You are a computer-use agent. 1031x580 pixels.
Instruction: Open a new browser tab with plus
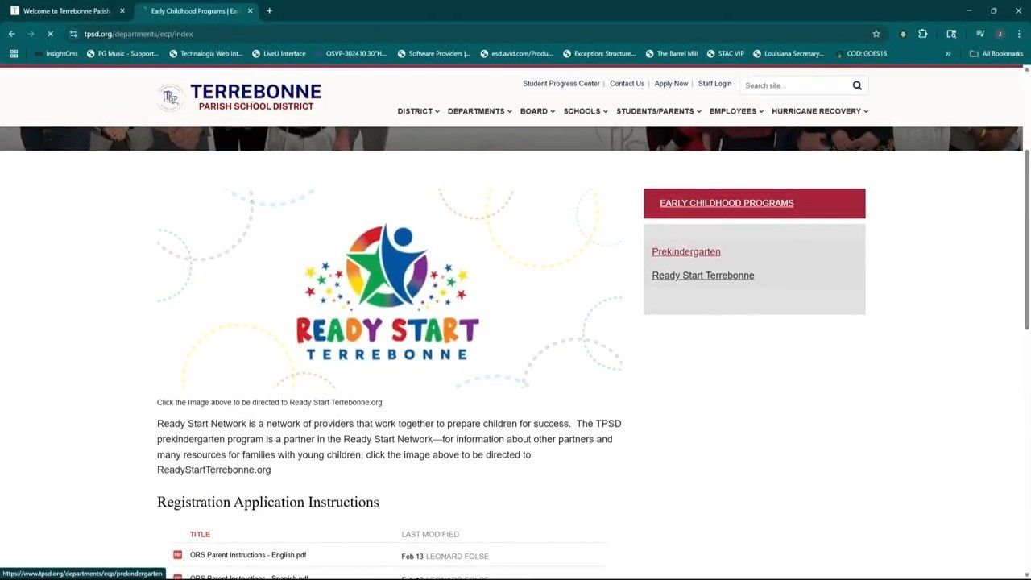[x=269, y=11]
